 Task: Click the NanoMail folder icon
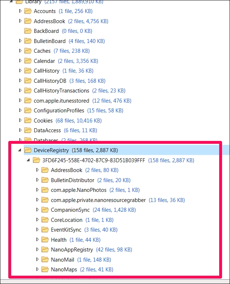coord(45,259)
